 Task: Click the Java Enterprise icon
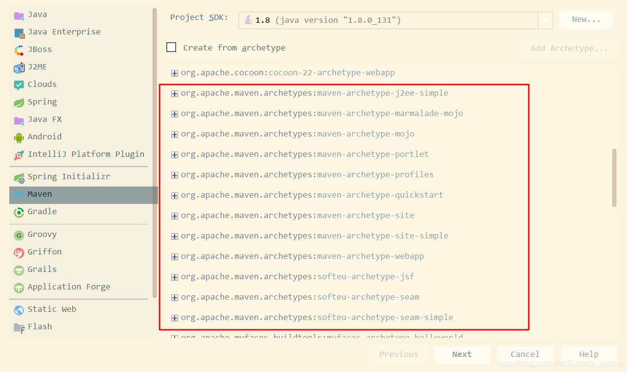[x=19, y=33]
